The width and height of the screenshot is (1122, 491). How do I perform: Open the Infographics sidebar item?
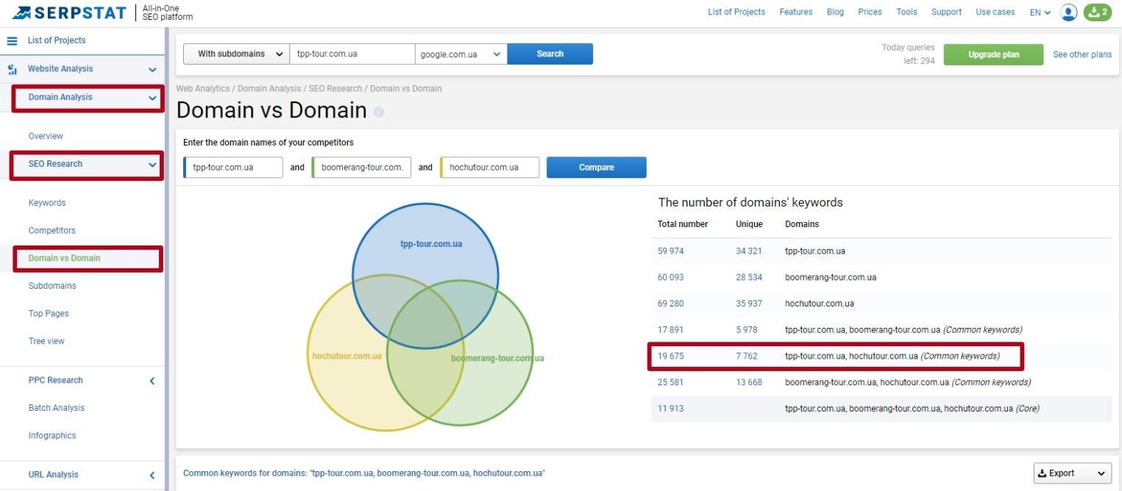click(52, 436)
